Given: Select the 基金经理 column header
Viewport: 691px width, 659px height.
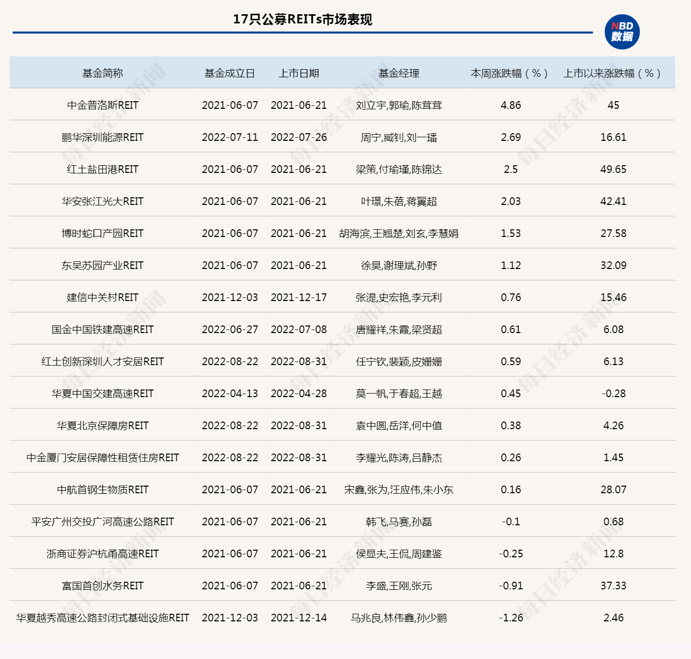Looking at the screenshot, I should point(399,73).
